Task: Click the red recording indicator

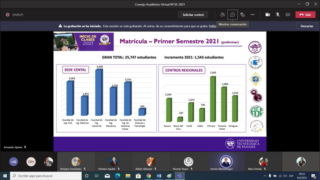Action: [x=7, y=15]
